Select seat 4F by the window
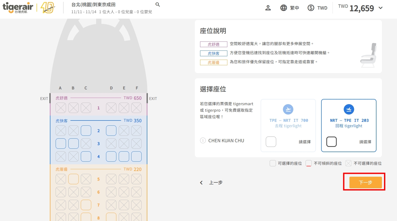Screen dimensions: 397x221 (136, 156)
